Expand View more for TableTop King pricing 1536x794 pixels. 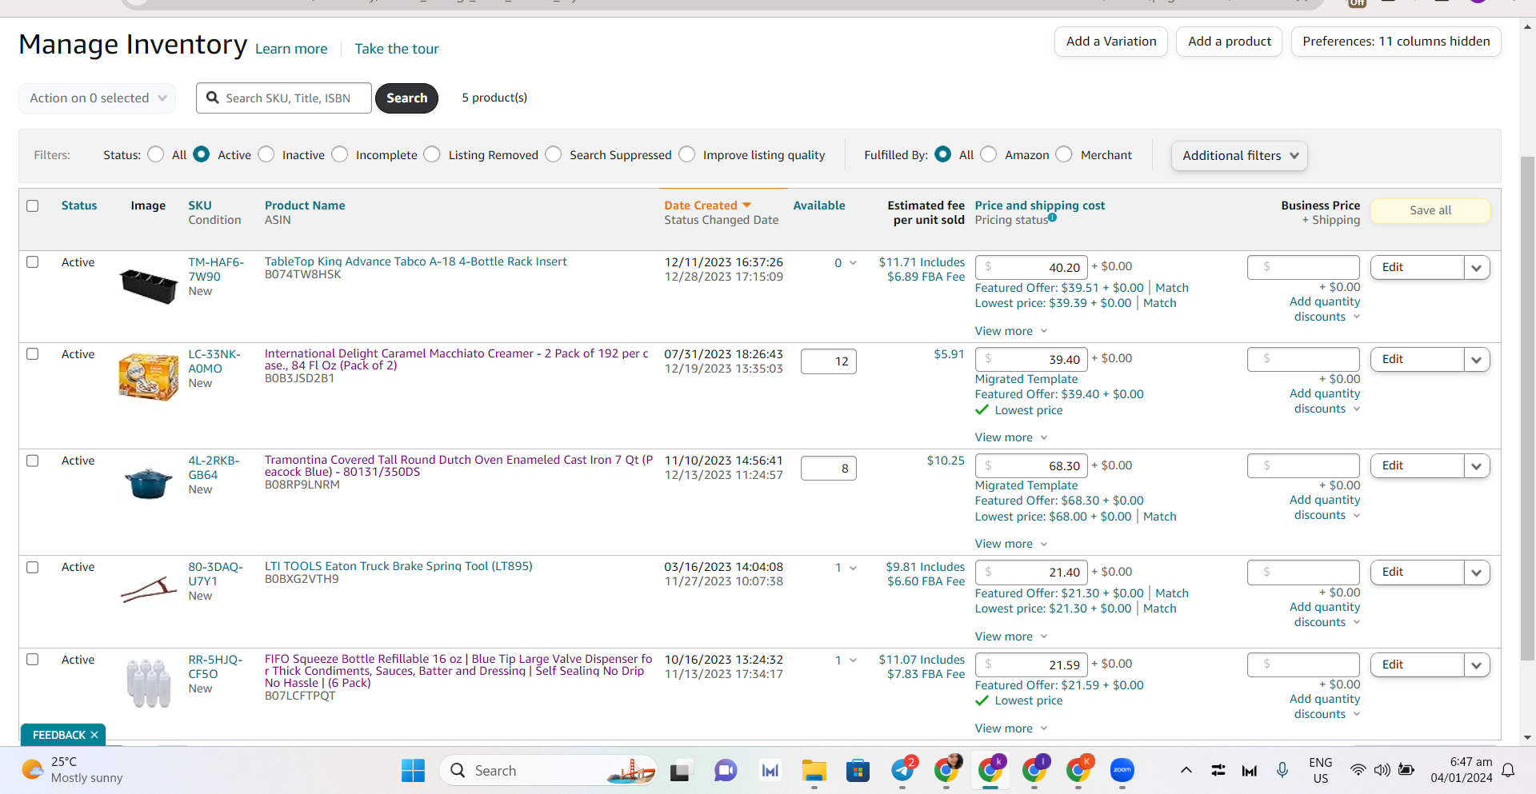point(1011,331)
